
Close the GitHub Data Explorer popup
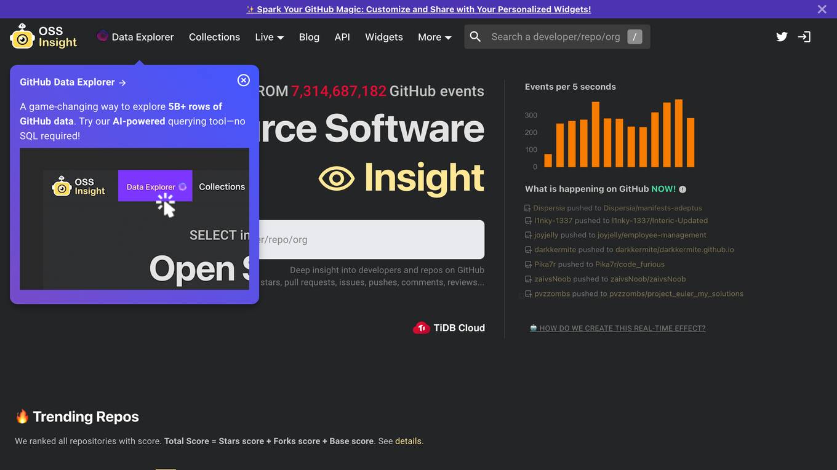coord(244,80)
